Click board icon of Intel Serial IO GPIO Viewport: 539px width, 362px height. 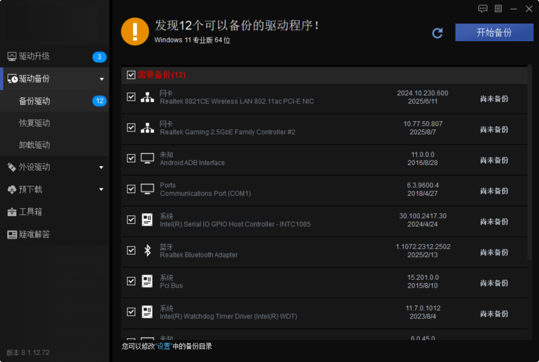pos(147,220)
